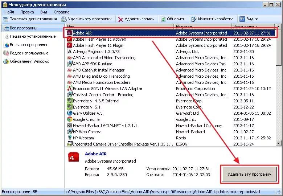Screen dimensions: 283x196
Task: Click scrollbar up arrow of program list
Action: [279, 27]
